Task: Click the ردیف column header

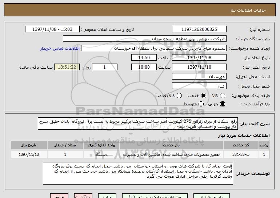Action: 264,145
